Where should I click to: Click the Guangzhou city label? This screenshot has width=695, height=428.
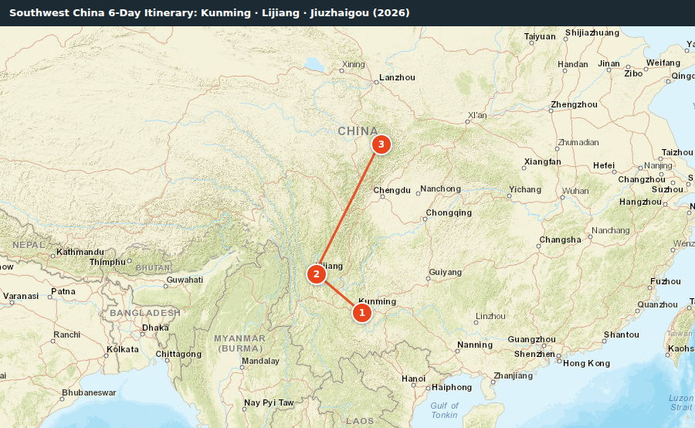click(531, 339)
